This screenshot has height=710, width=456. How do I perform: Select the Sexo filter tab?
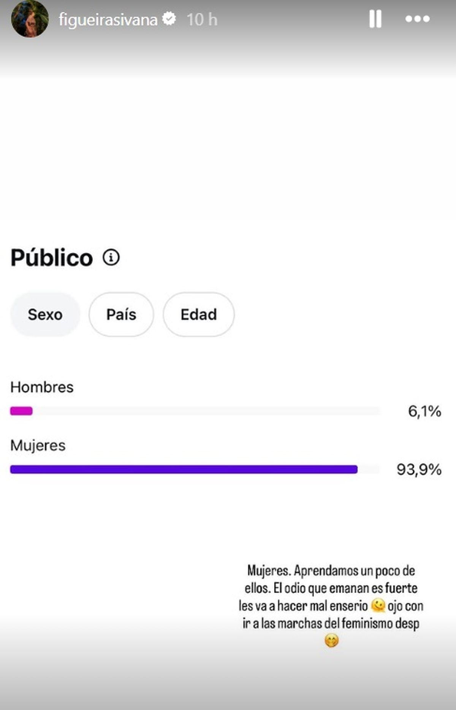(x=45, y=314)
